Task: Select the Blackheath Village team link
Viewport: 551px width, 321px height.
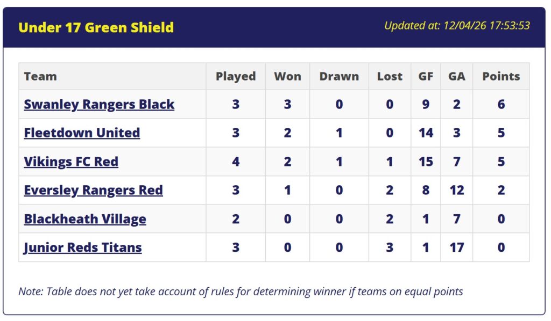Action: coord(85,219)
